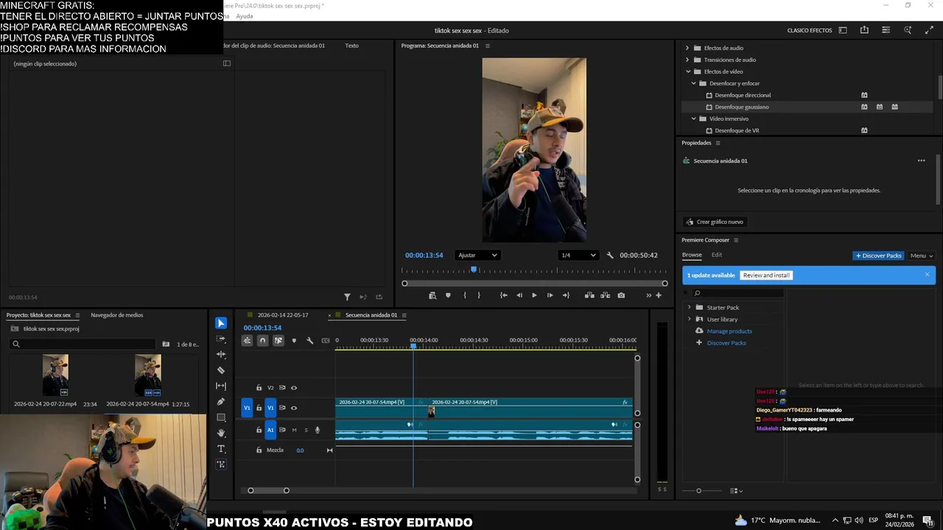Collapse Vídeo inmersivo folder
The width and height of the screenshot is (943, 530).
[693, 119]
